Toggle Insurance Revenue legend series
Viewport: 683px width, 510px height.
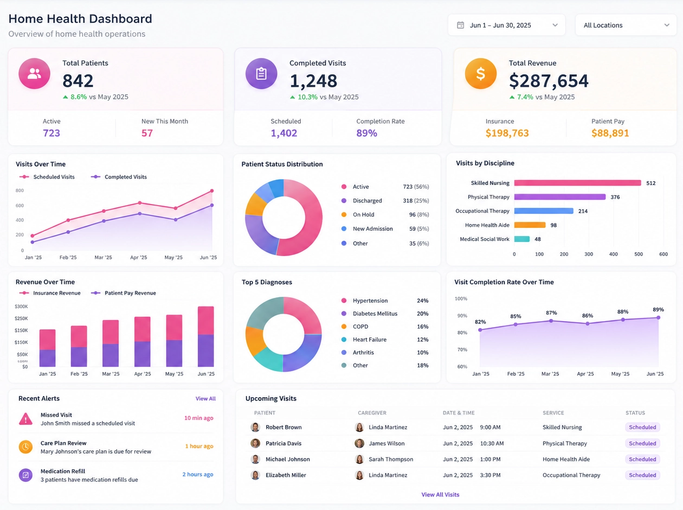click(x=50, y=293)
